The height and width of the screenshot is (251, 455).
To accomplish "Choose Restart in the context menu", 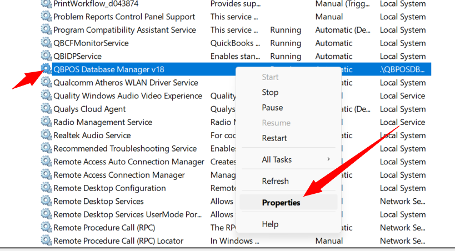I will click(x=274, y=138).
